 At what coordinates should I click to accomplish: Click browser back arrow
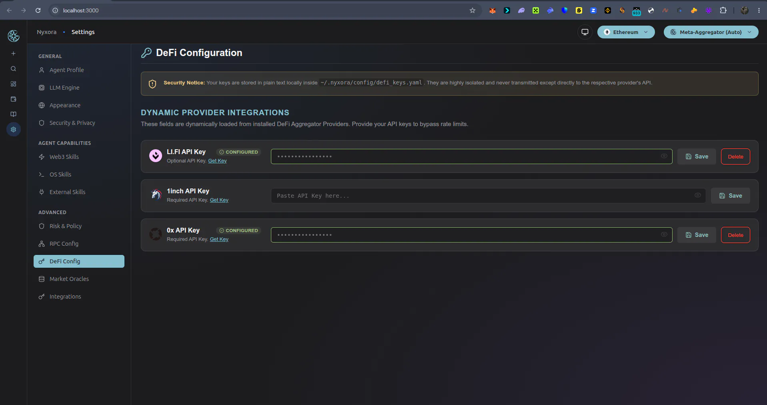9,10
